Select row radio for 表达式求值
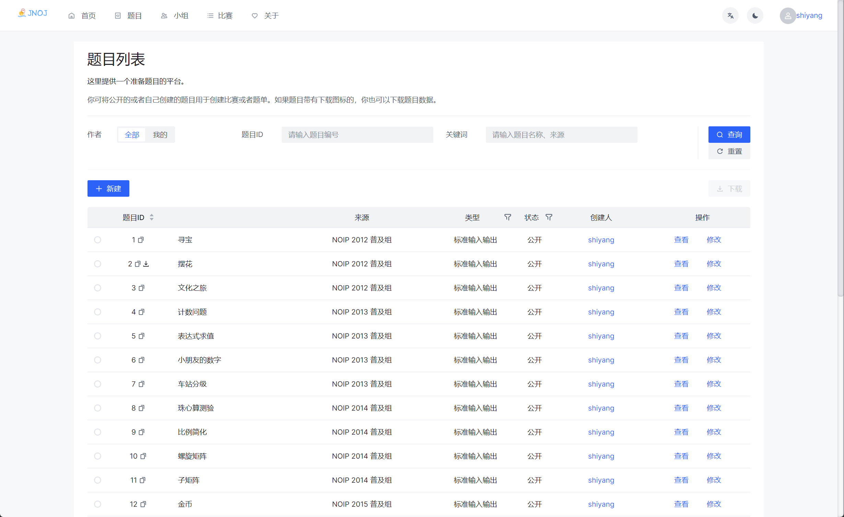The image size is (844, 517). [98, 336]
